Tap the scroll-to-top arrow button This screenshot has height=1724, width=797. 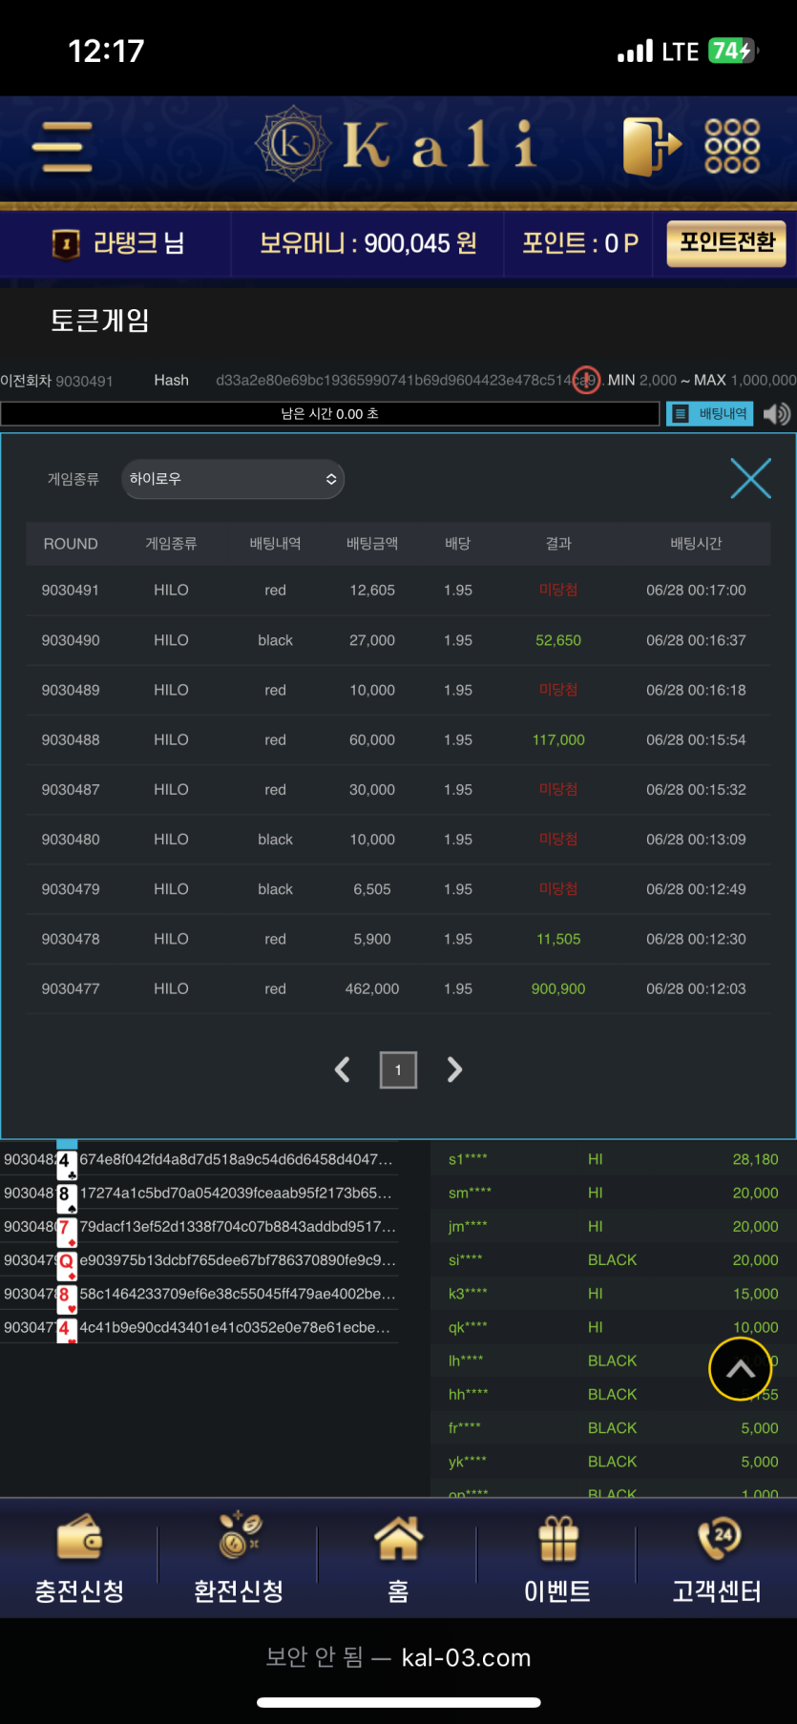pos(740,1369)
